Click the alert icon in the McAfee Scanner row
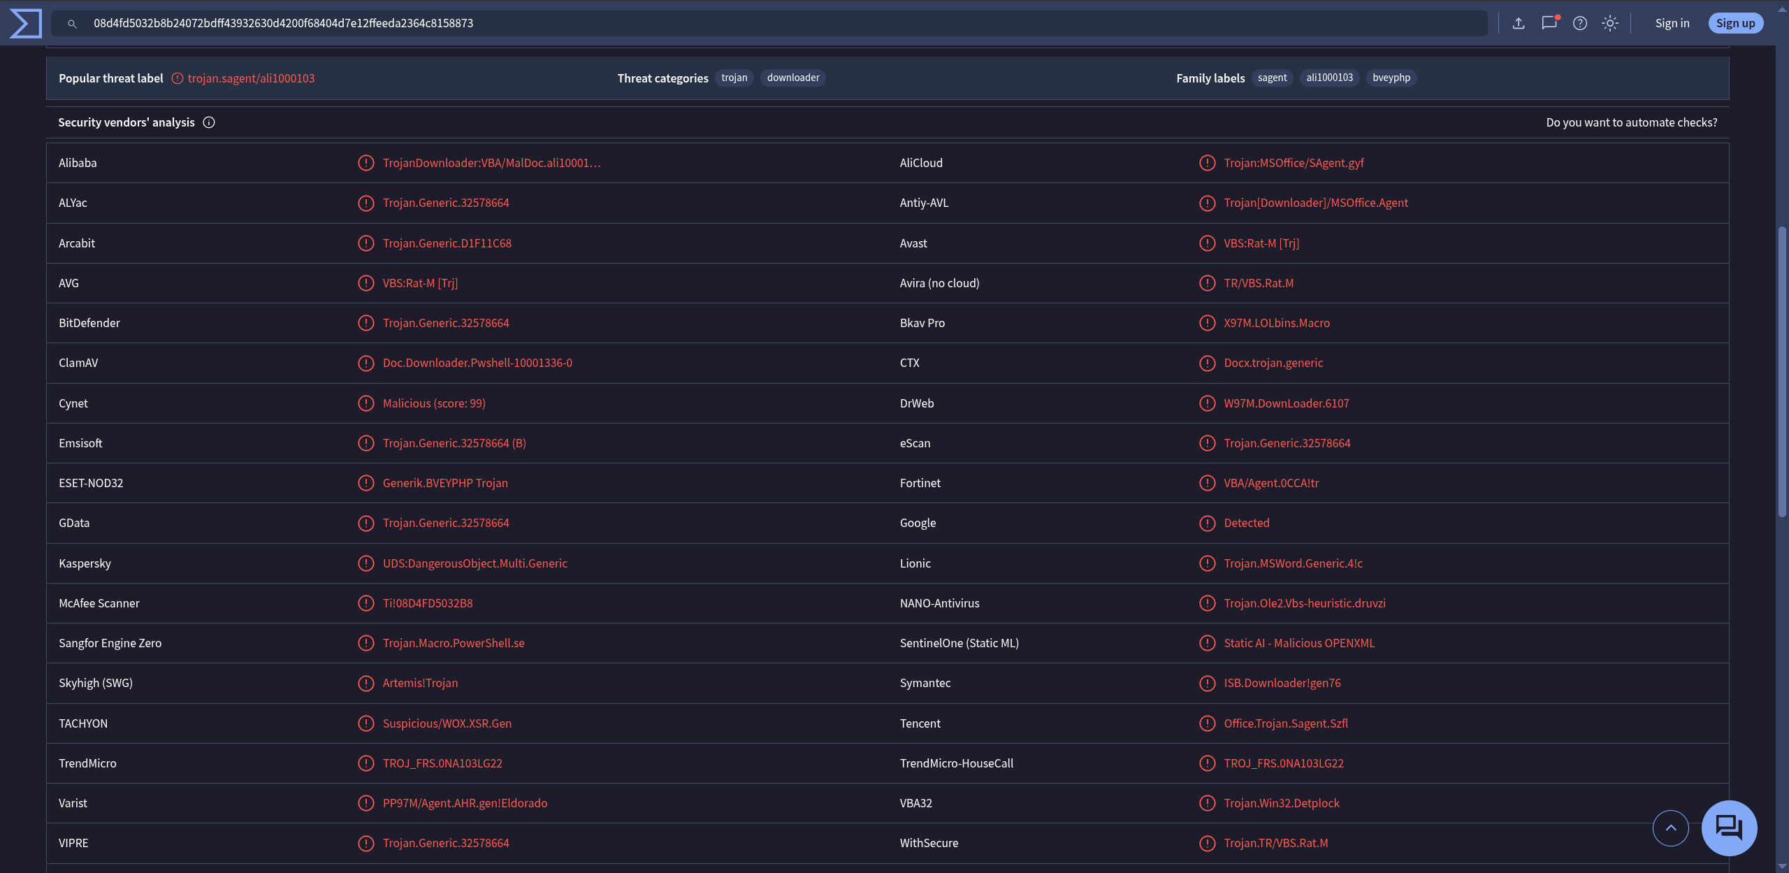The image size is (1789, 873). [366, 603]
